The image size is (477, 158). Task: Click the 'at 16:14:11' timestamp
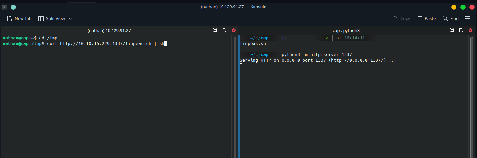[x=351, y=38]
